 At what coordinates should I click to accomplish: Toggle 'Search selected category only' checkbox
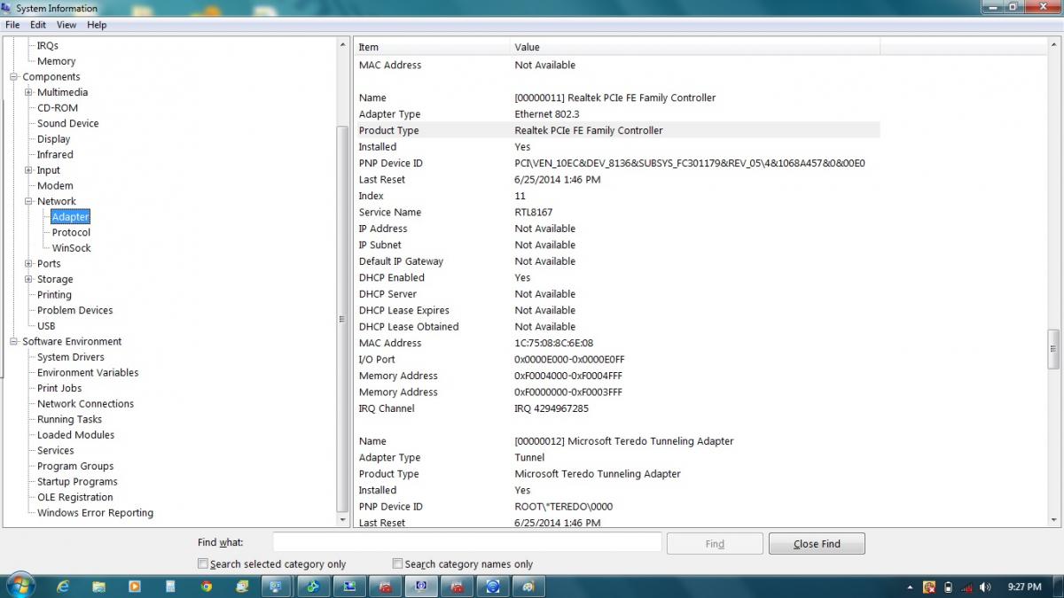click(203, 563)
